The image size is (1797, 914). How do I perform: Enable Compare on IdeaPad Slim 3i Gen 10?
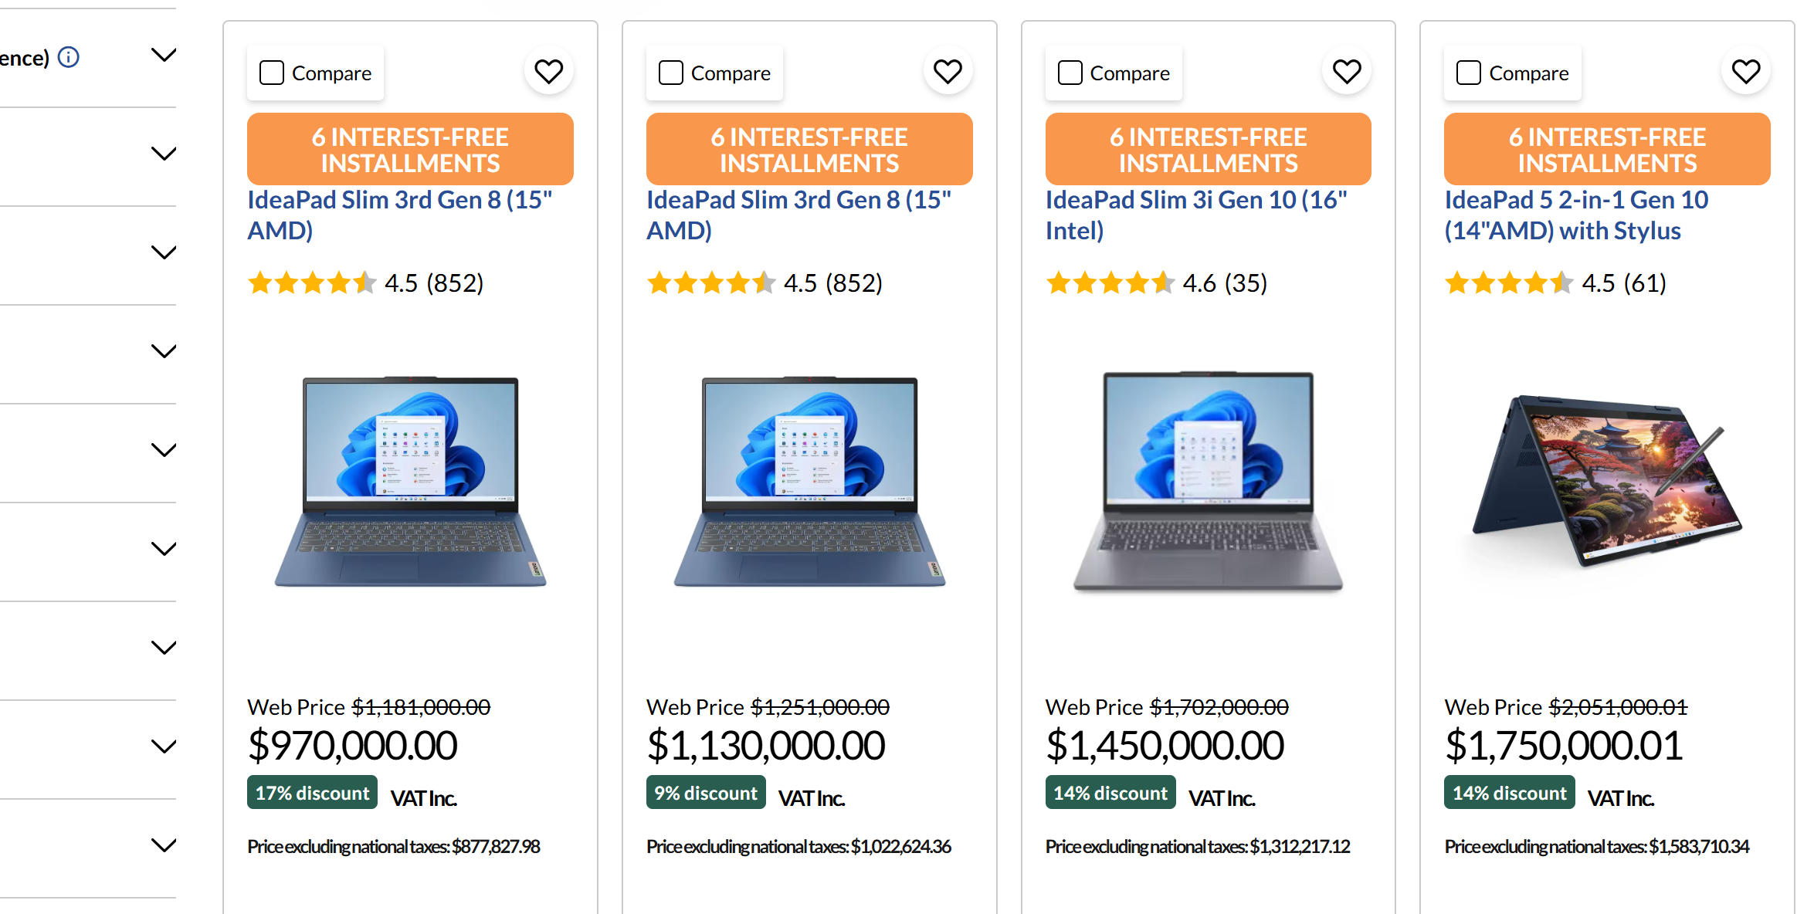[x=1070, y=73]
